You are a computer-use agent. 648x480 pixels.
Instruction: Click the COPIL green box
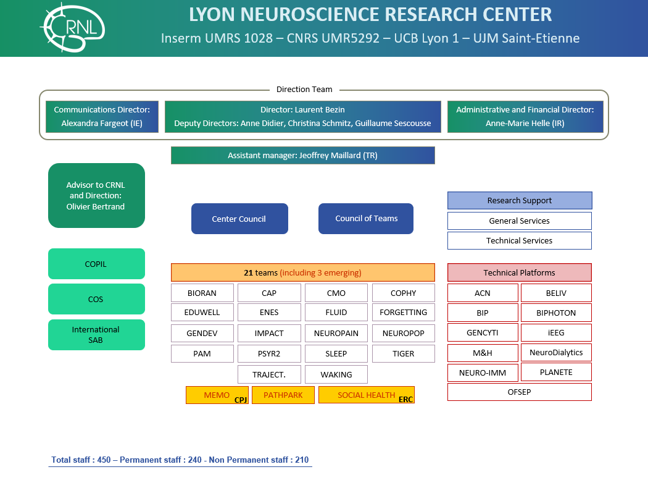(x=96, y=264)
